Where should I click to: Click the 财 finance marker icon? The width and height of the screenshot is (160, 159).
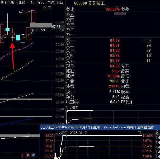pos(33,155)
